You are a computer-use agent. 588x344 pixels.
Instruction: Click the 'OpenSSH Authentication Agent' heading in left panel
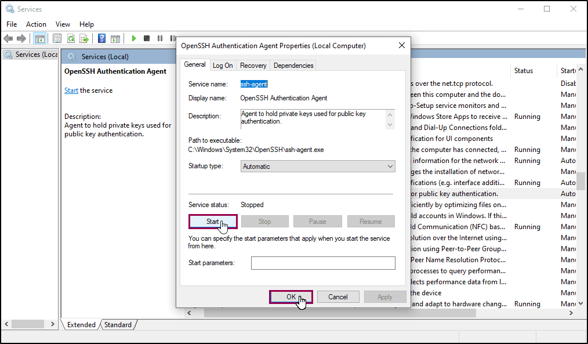[115, 71]
